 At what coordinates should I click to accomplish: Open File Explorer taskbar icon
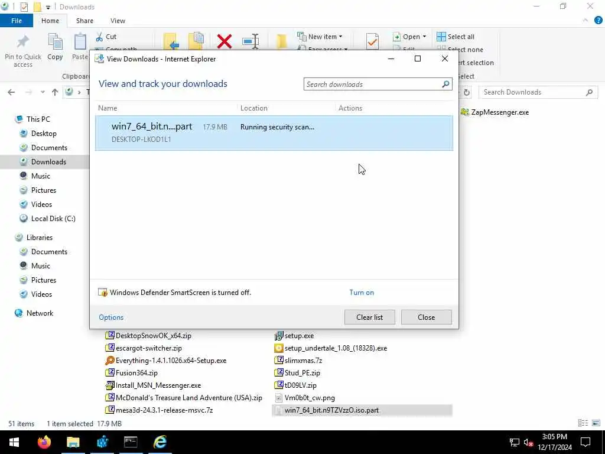coord(73,442)
